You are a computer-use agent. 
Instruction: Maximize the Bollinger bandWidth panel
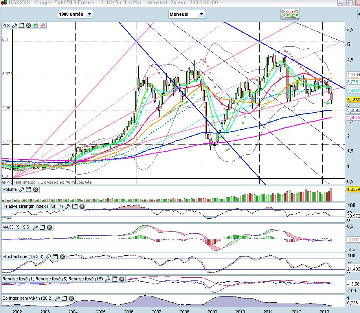(64, 298)
